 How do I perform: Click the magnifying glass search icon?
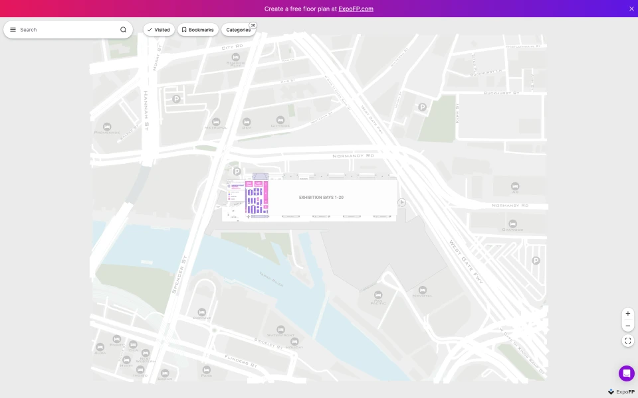point(124,30)
